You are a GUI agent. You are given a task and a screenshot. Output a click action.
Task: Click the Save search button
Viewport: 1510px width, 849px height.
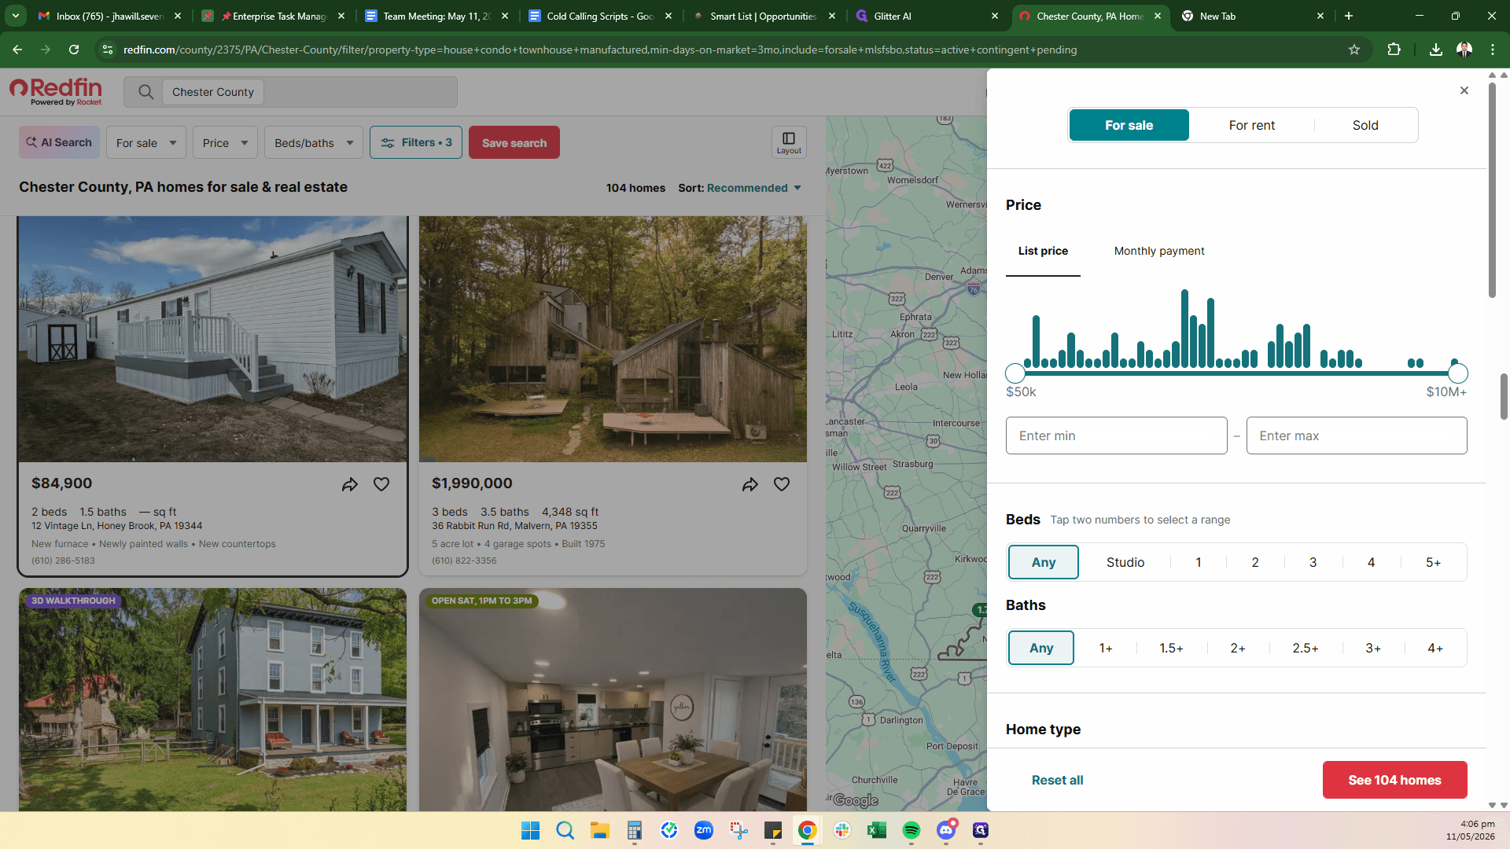click(x=514, y=142)
